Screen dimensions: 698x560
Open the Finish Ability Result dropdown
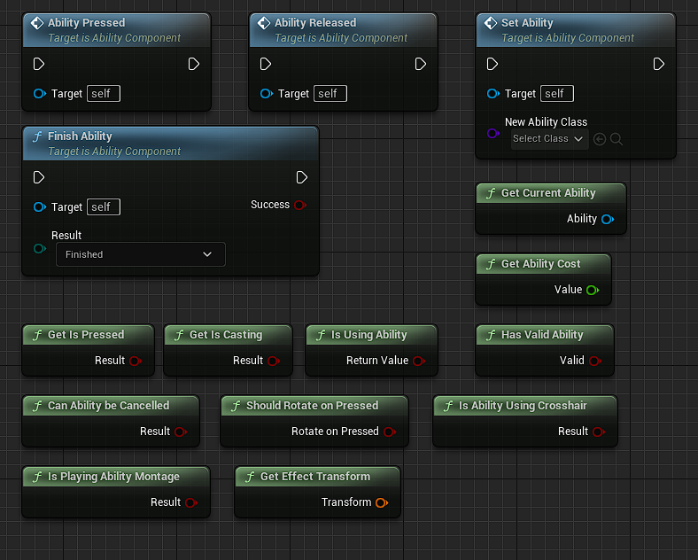point(140,254)
